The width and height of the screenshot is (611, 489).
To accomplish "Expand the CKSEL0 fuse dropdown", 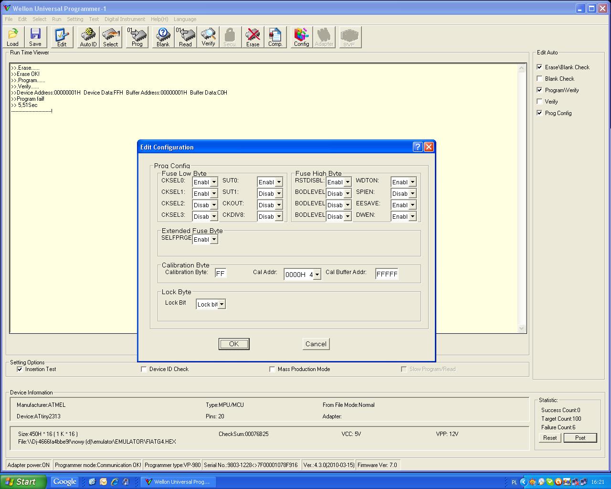I will pos(214,182).
